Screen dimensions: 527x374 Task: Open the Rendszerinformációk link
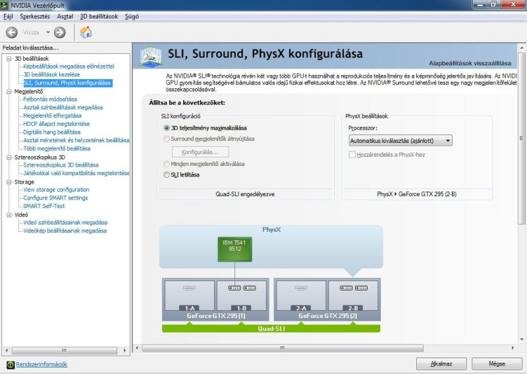tap(42, 364)
